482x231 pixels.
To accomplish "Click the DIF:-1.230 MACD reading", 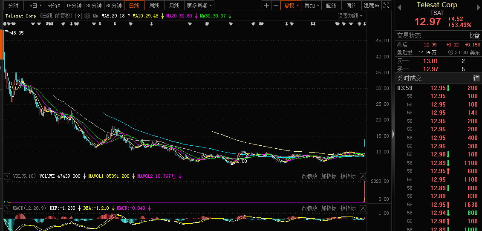I will coord(62,208).
